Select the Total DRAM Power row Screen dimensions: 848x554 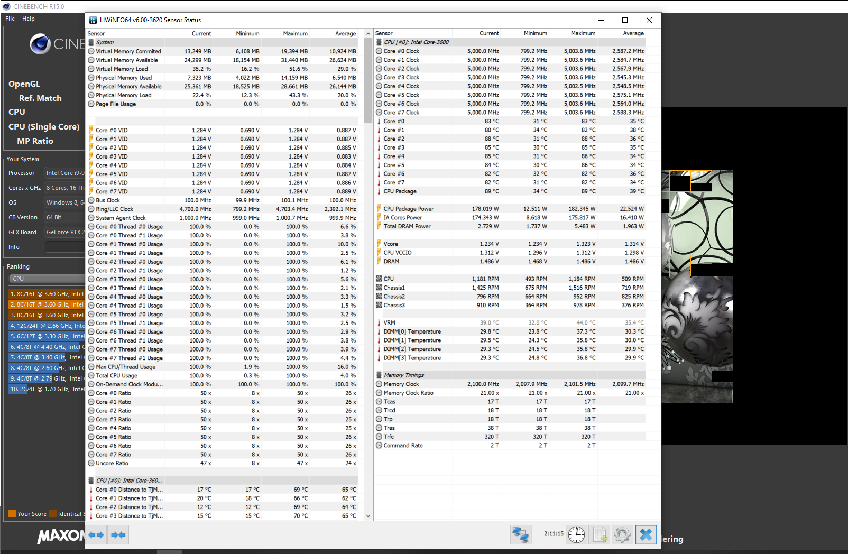coord(512,226)
